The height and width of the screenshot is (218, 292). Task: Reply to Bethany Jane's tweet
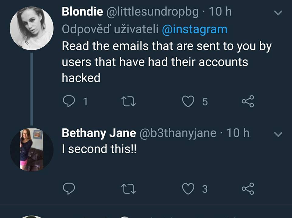(x=69, y=189)
